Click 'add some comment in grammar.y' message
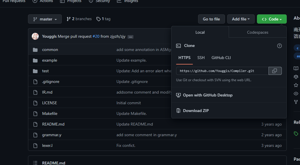This screenshot has height=165, width=300. click(147, 135)
